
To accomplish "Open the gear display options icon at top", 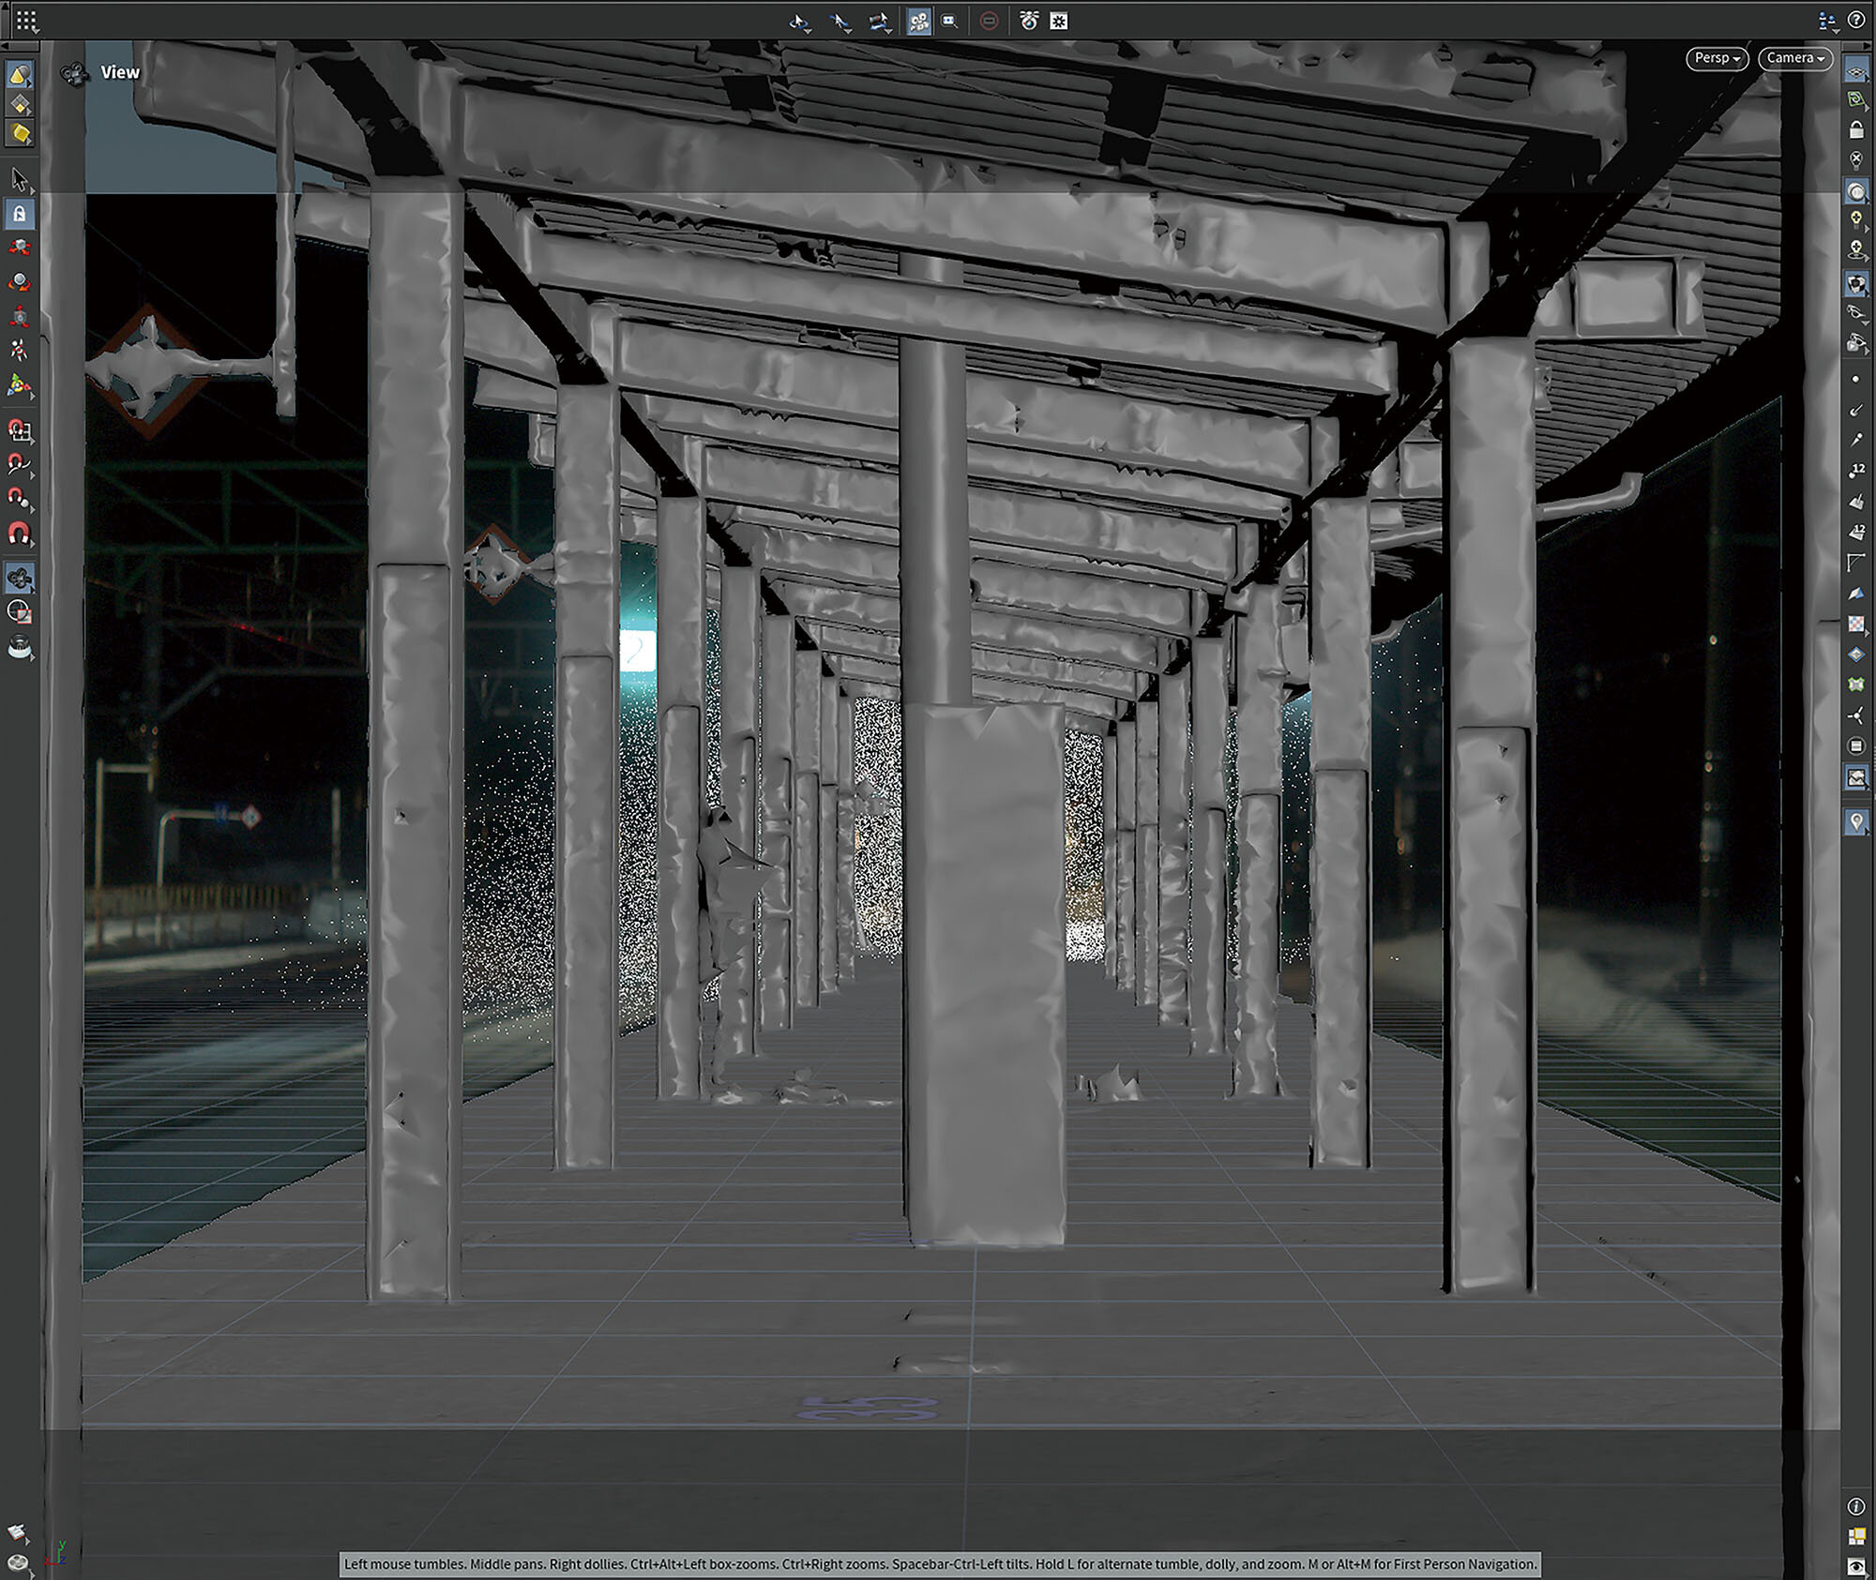I will (x=1059, y=21).
